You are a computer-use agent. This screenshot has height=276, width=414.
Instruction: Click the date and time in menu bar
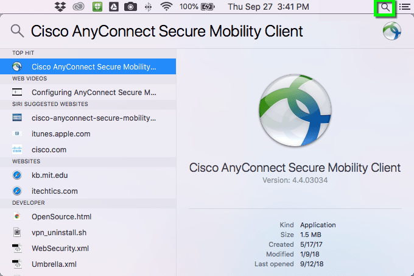pyautogui.click(x=268, y=7)
